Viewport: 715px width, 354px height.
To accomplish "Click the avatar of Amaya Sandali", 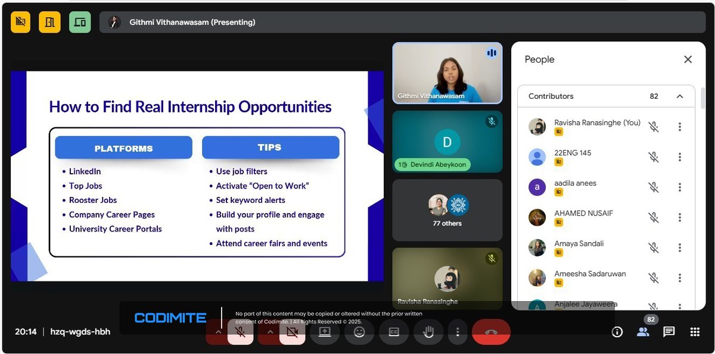I will [537, 248].
